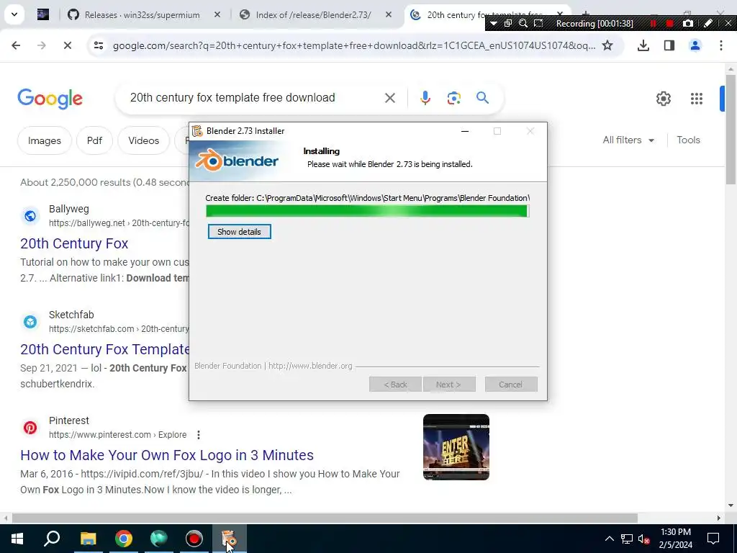Switch to the first pinned tab
This screenshot has width=737, height=553.
[x=43, y=15]
